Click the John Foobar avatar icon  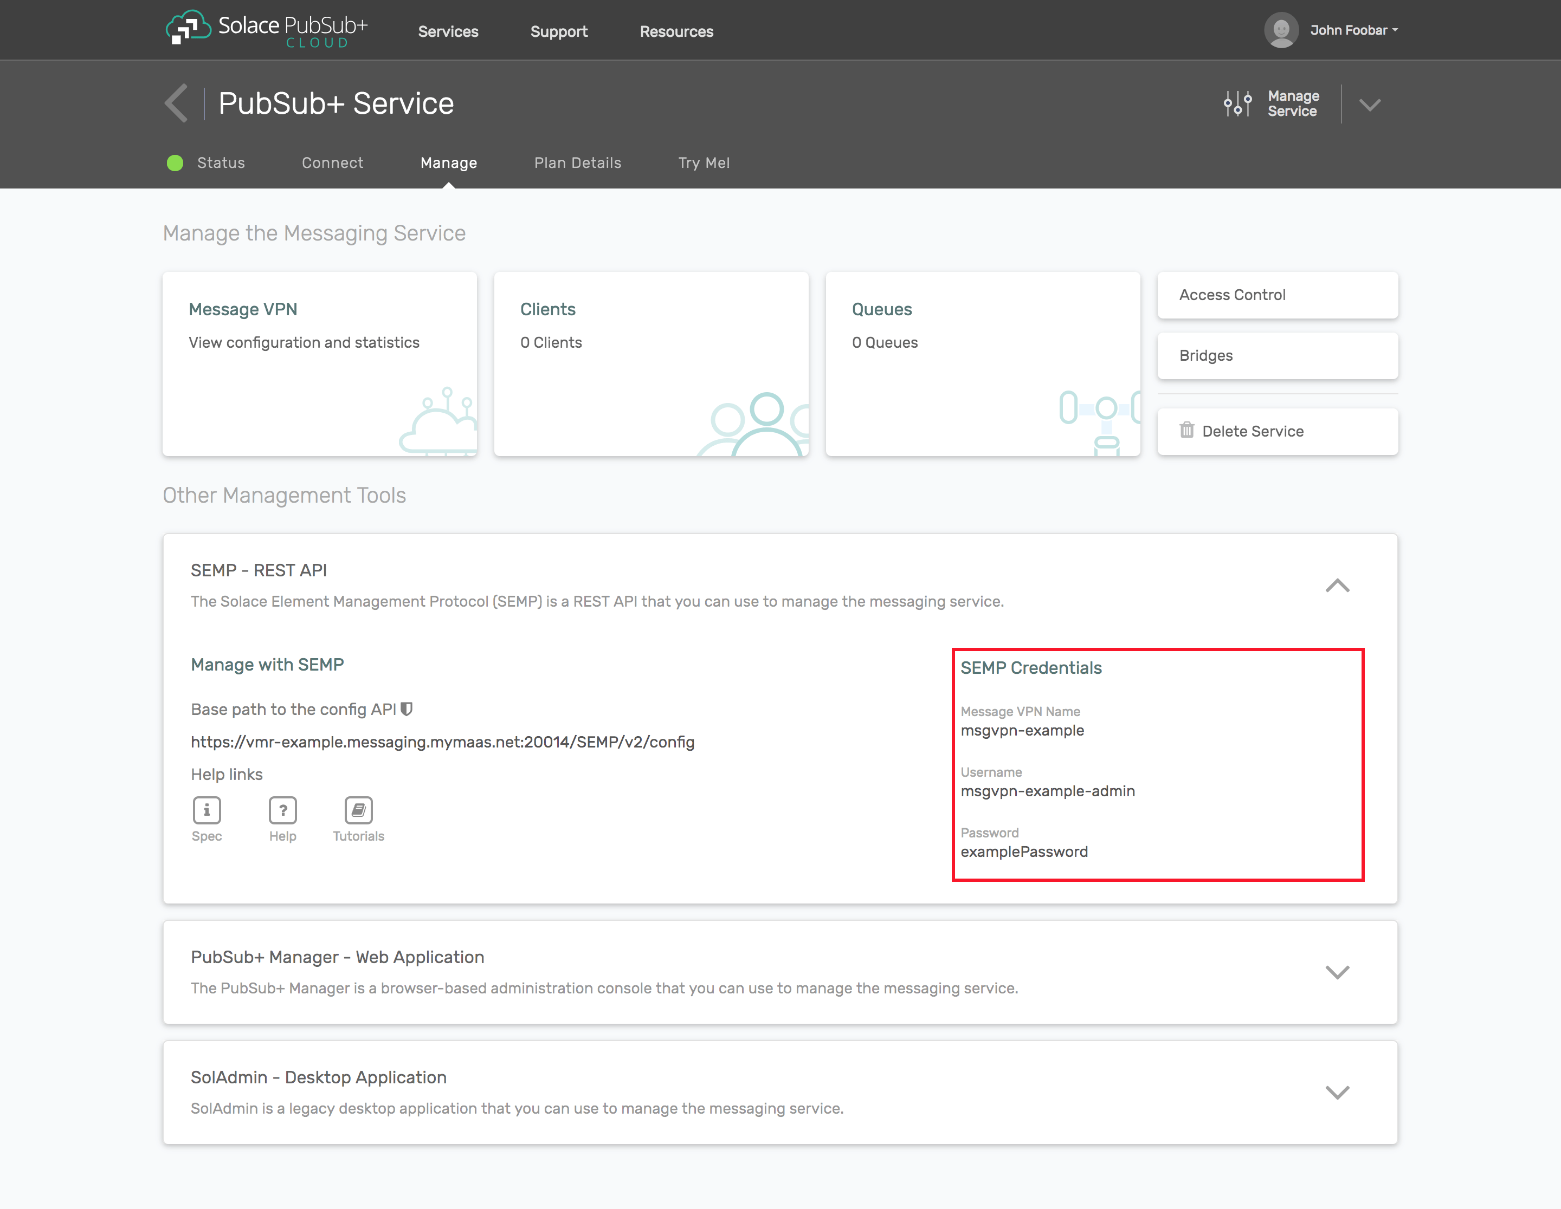(1281, 30)
